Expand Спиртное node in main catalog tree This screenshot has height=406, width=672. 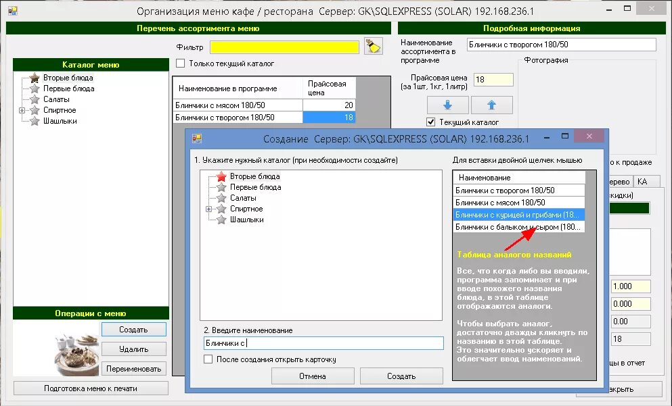(x=22, y=110)
